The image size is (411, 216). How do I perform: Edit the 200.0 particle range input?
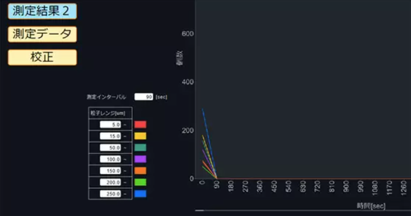coord(110,182)
